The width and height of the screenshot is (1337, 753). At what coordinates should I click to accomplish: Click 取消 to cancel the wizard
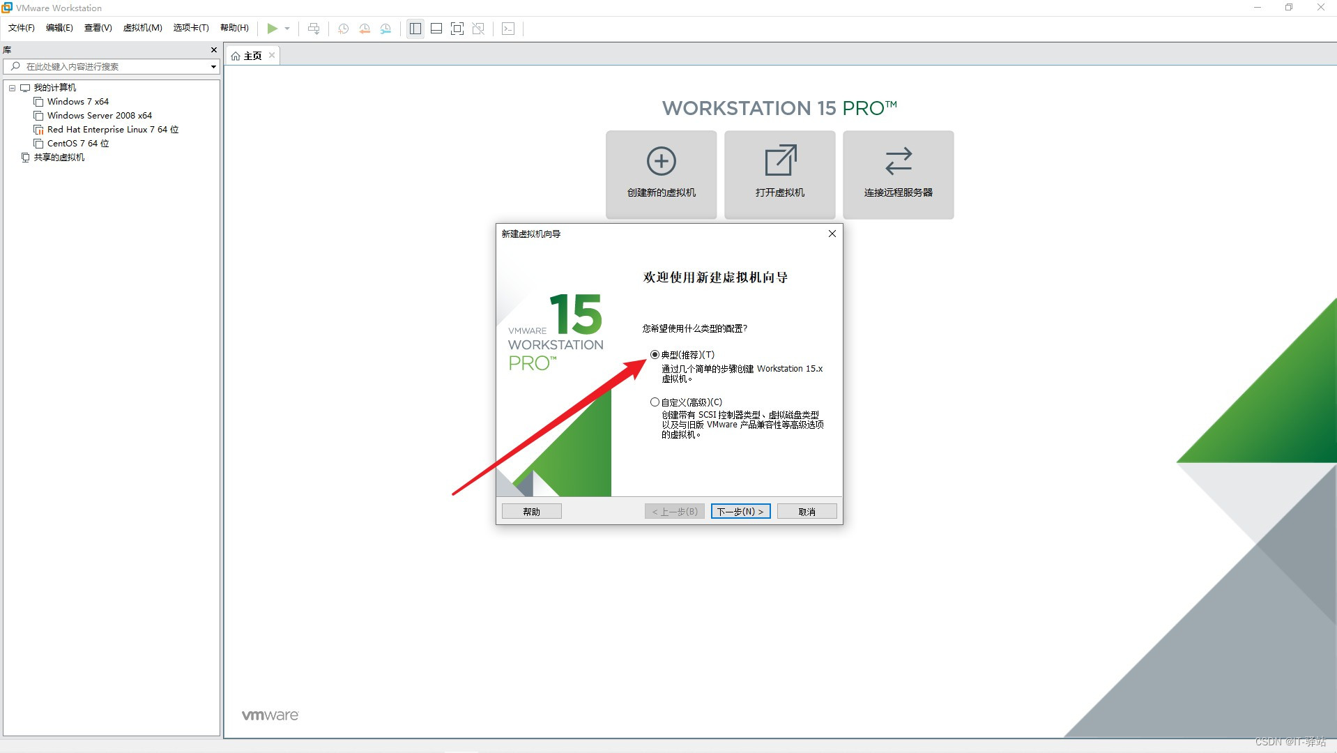point(807,512)
